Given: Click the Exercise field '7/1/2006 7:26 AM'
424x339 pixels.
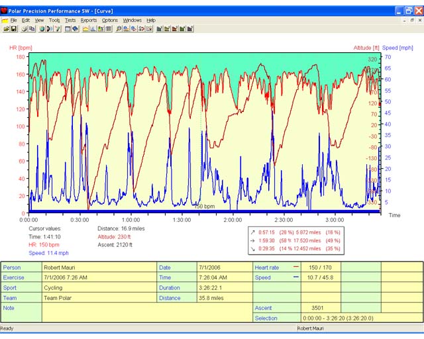Looking at the screenshot, I should (x=99, y=277).
